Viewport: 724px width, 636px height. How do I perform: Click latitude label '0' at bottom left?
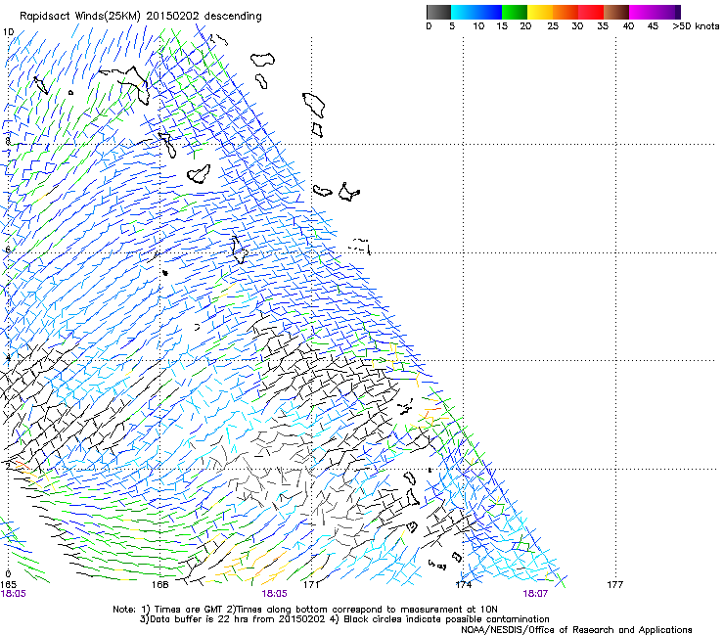[8, 574]
